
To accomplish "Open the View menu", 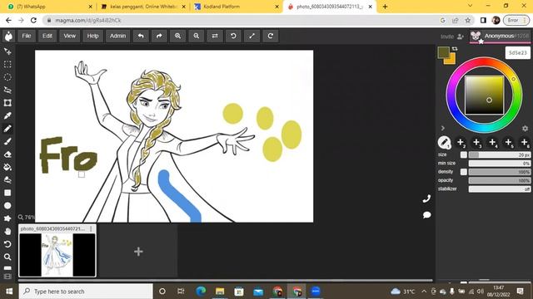I will coord(70,36).
